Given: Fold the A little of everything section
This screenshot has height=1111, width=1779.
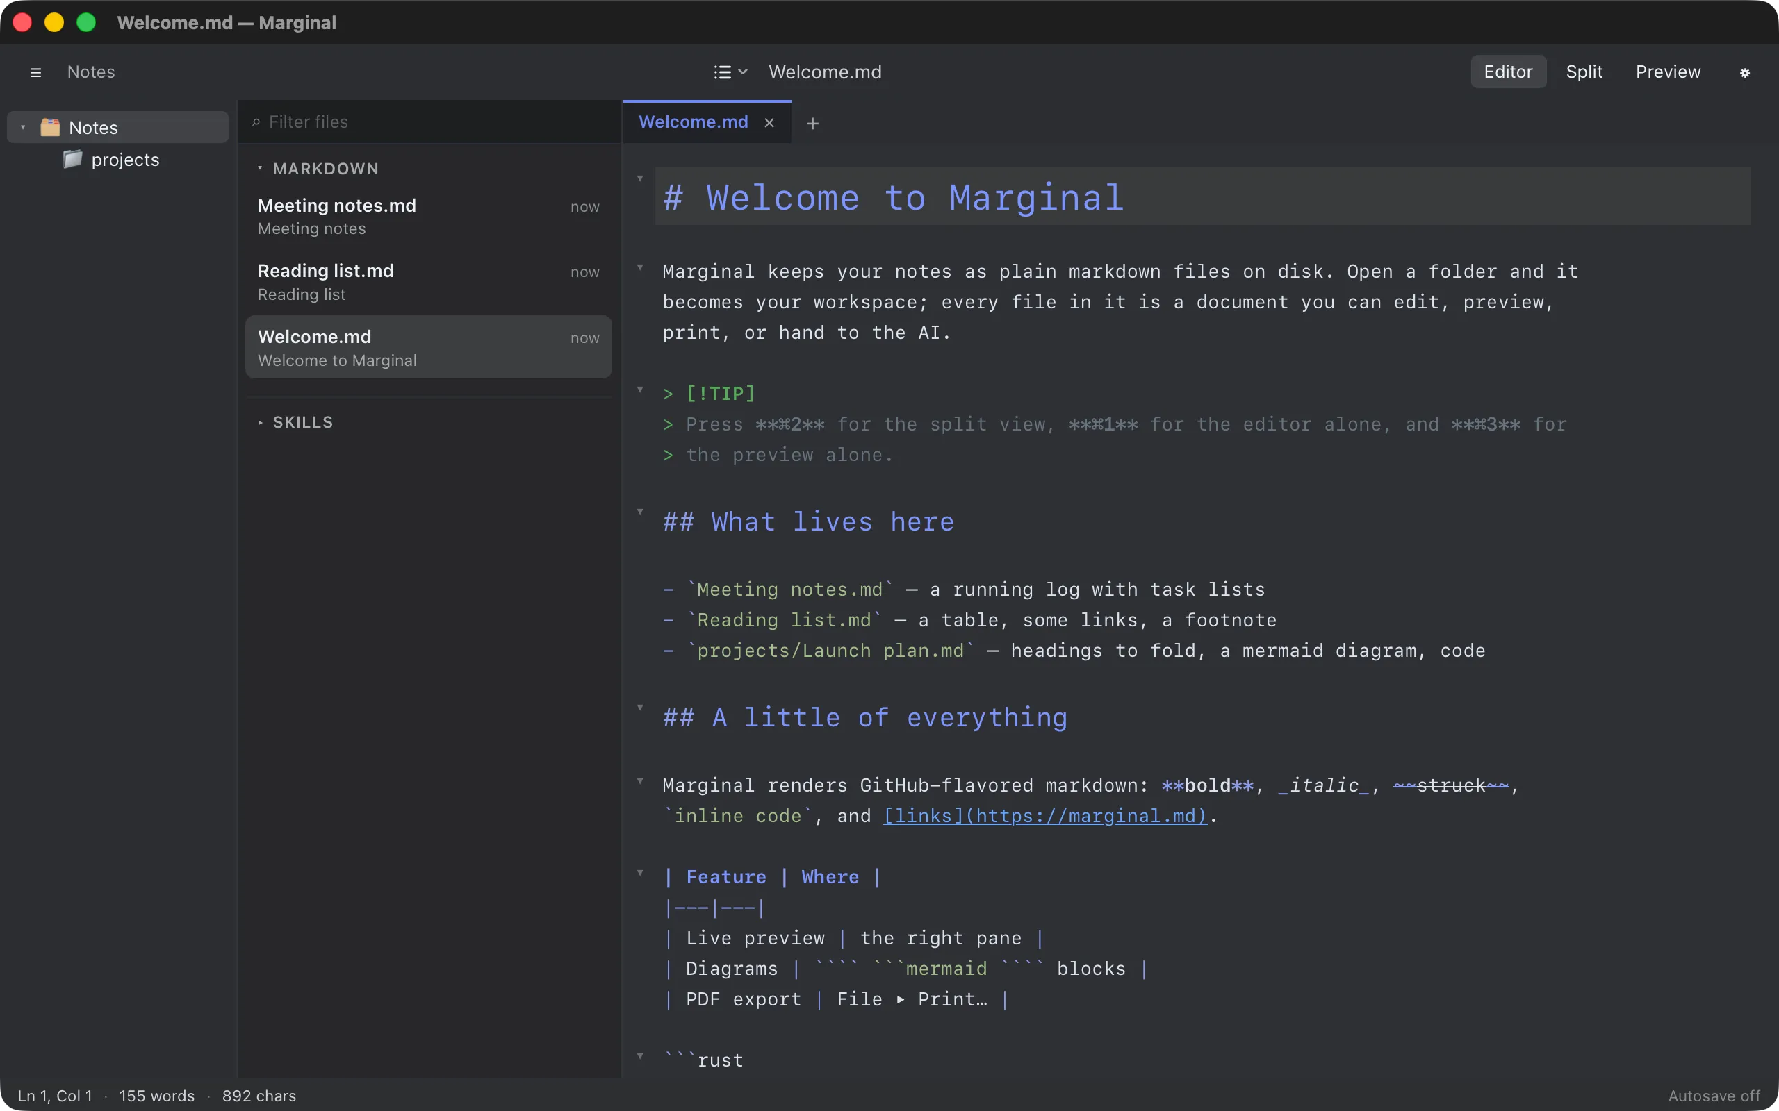Looking at the screenshot, I should pyautogui.click(x=639, y=708).
